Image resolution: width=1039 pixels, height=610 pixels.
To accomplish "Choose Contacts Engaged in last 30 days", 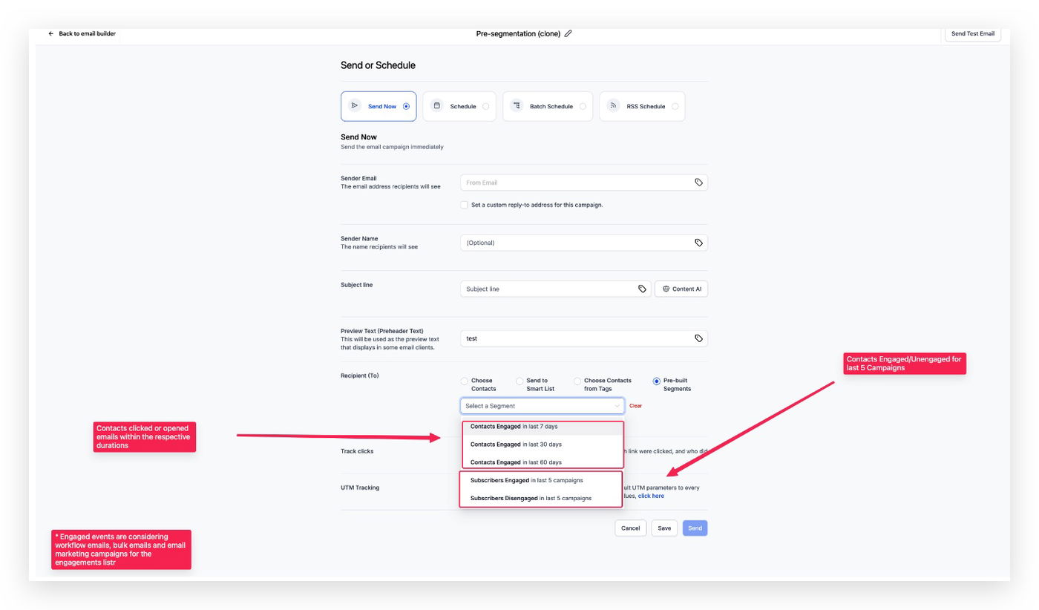I will click(516, 445).
